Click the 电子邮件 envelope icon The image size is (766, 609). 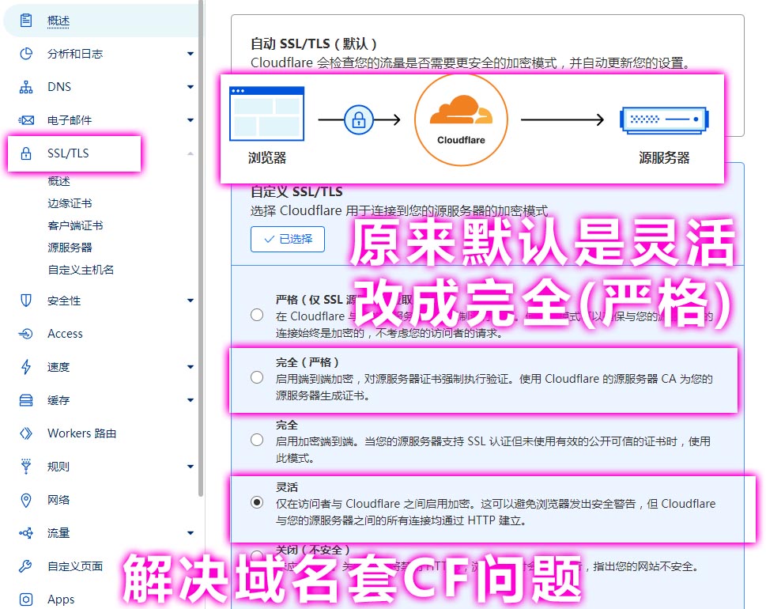click(26, 120)
